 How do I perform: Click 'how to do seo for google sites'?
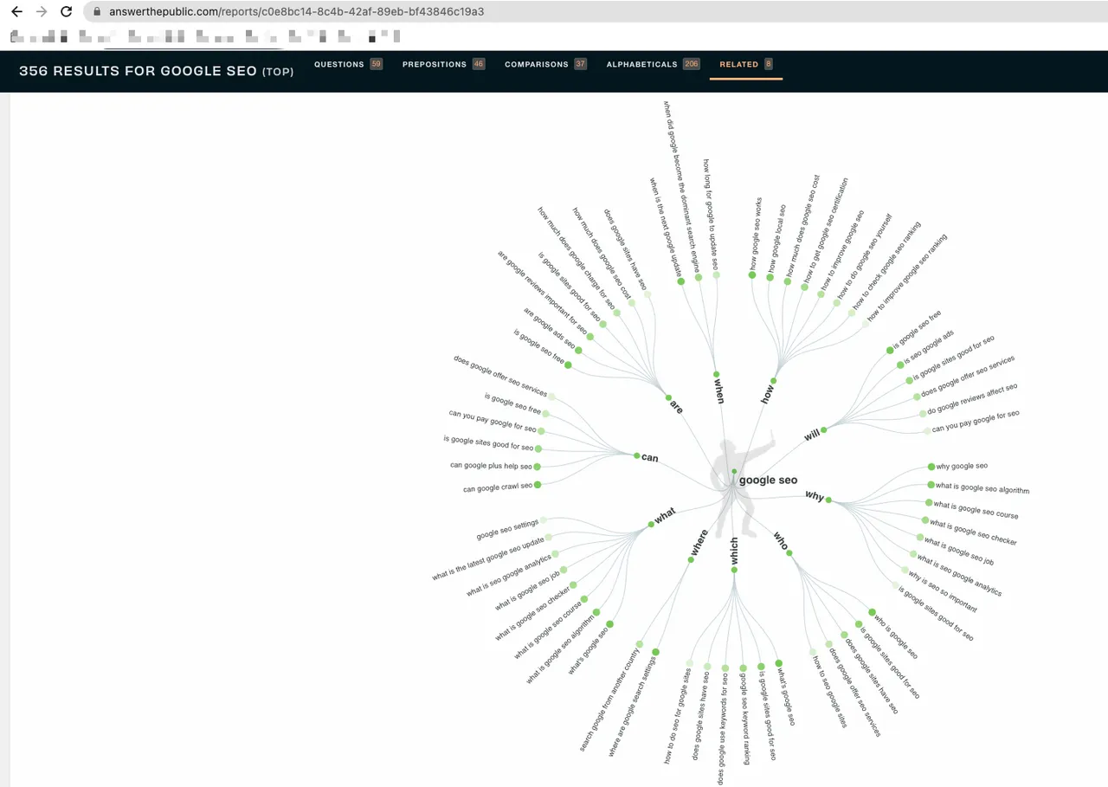click(x=679, y=716)
